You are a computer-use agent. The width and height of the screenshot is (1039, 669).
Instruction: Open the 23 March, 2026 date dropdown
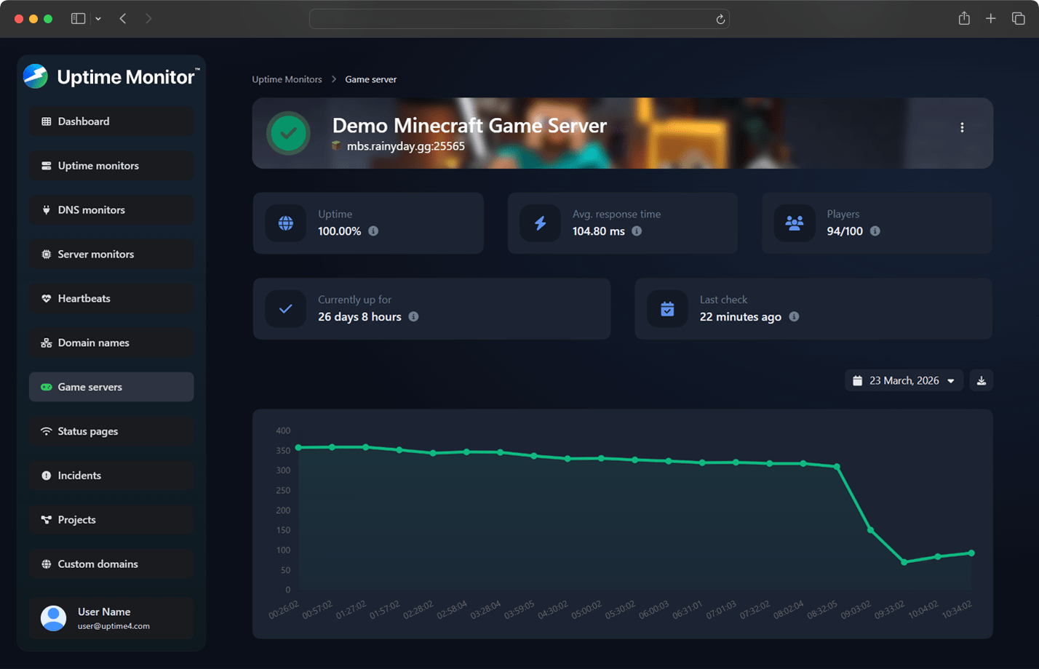[904, 380]
